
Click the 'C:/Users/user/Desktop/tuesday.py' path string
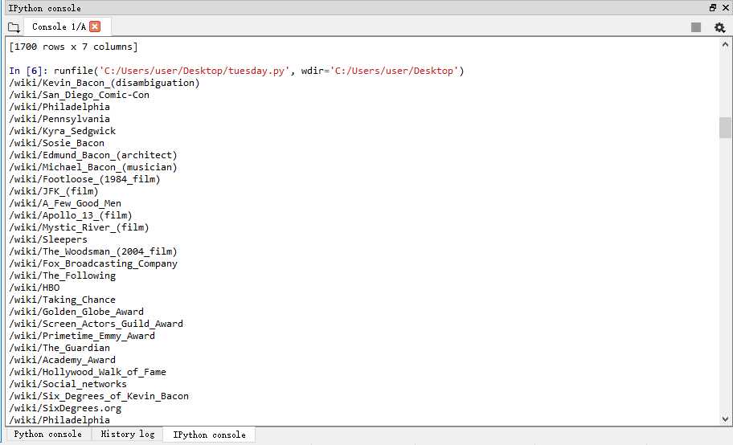pyautogui.click(x=194, y=71)
